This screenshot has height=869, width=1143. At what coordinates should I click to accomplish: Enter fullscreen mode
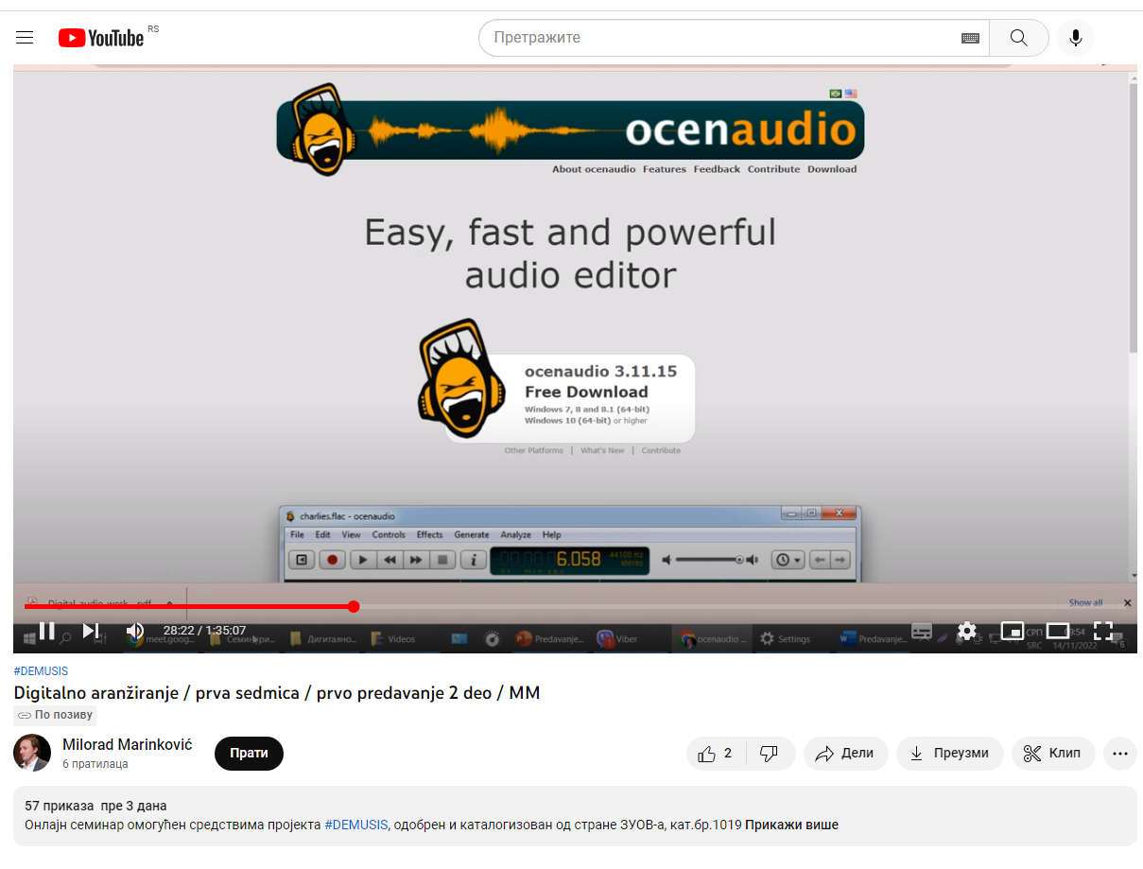pos(1102,631)
